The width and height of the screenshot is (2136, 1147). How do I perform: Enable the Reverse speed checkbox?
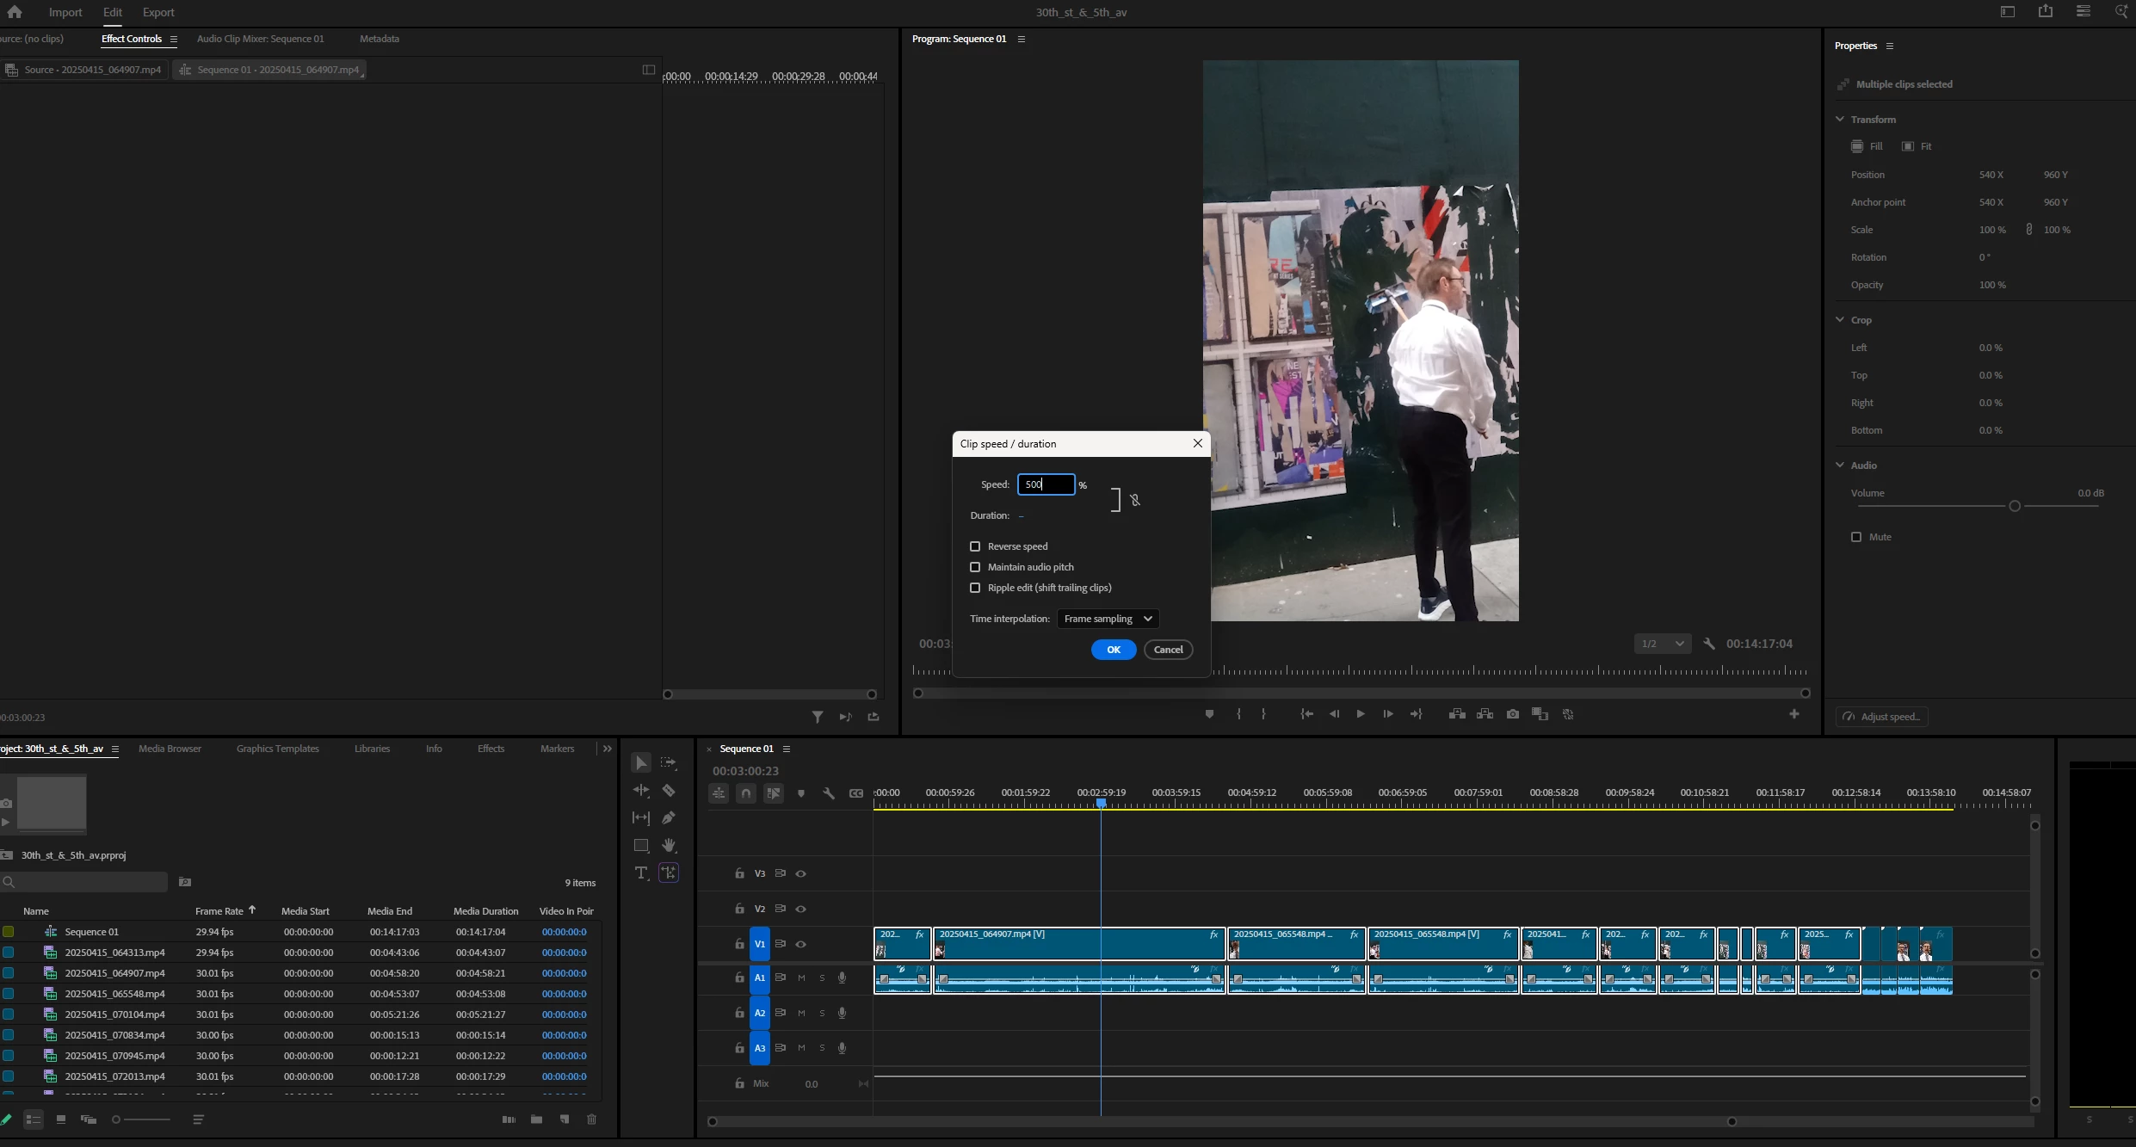tap(975, 546)
